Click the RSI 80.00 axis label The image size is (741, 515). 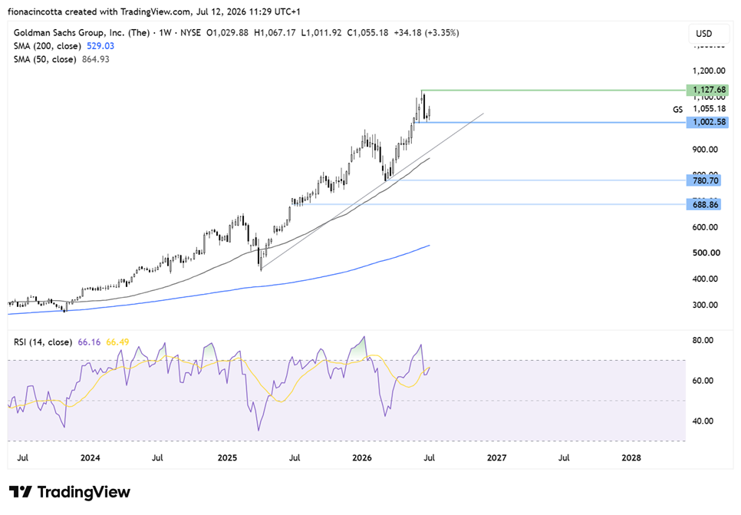[703, 341]
